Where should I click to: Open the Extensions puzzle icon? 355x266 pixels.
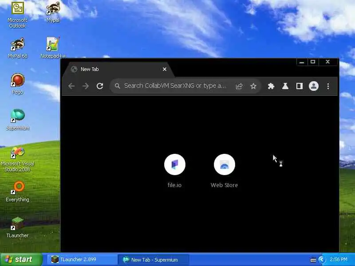pos(271,86)
